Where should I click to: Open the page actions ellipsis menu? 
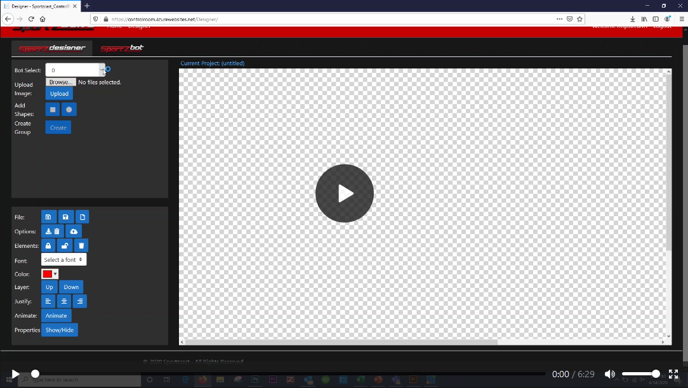559,19
